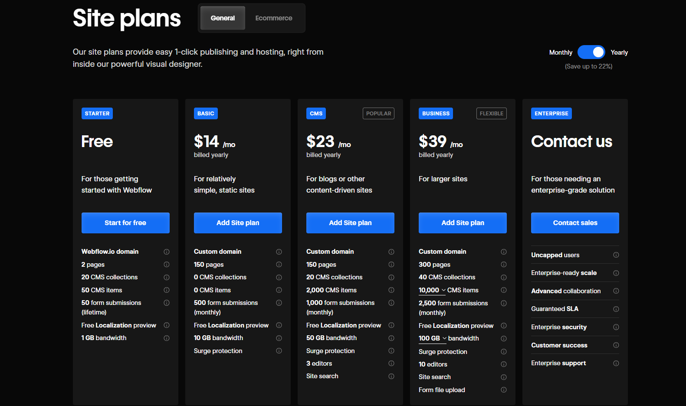Add Site plan for the Basic tier
Image resolution: width=686 pixels, height=406 pixels.
[238, 223]
